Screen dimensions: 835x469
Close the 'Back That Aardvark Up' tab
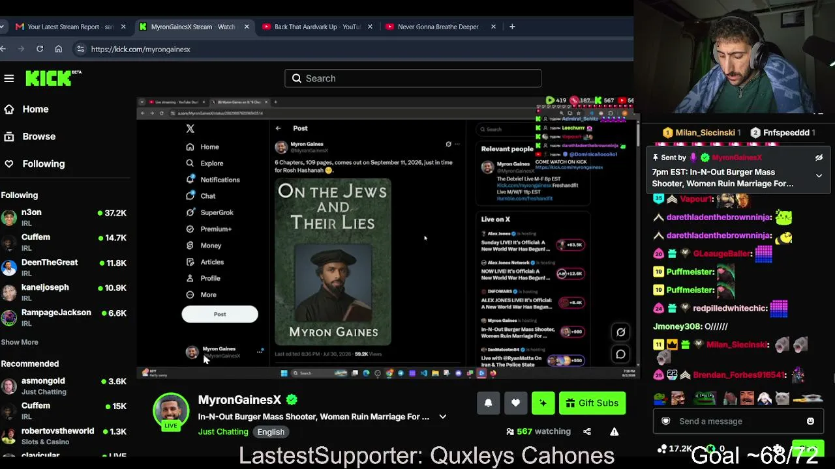click(x=370, y=27)
